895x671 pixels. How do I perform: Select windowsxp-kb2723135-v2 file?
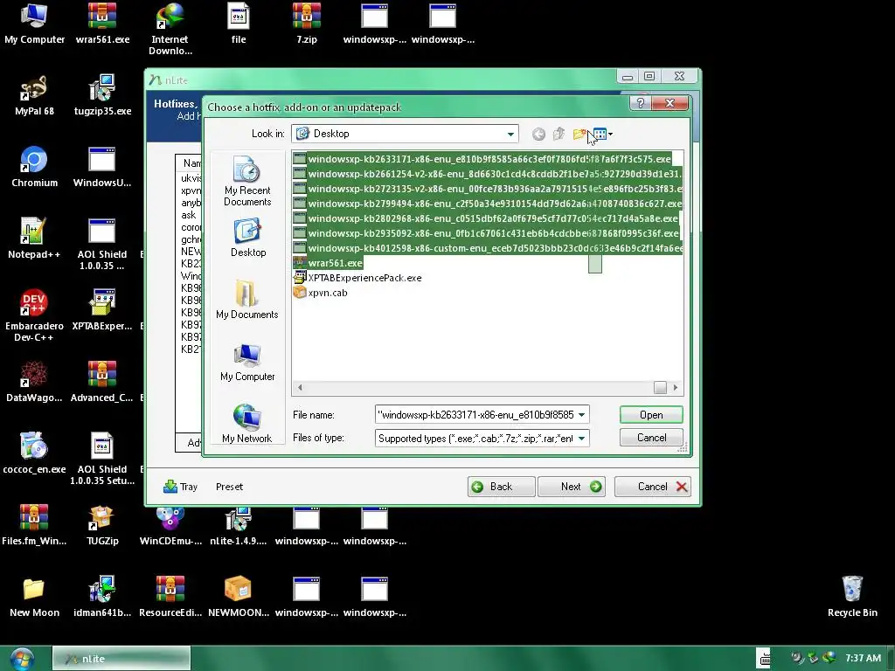pos(488,189)
